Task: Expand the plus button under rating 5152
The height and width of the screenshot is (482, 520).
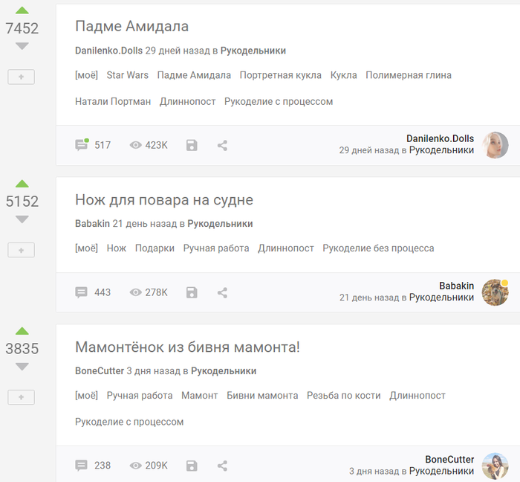Action: [22, 250]
